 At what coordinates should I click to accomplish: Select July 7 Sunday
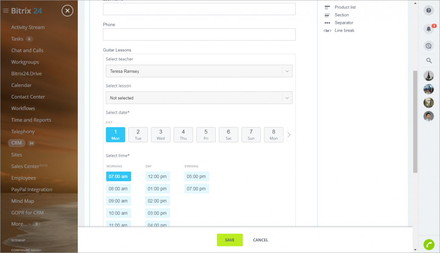click(251, 135)
